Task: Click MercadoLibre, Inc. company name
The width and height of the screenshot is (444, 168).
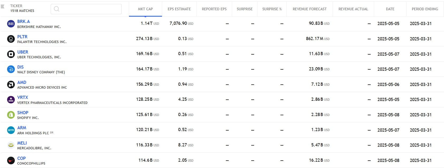Action: tap(34, 148)
